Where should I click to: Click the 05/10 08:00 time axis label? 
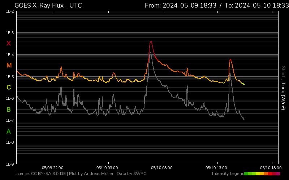[162, 168]
